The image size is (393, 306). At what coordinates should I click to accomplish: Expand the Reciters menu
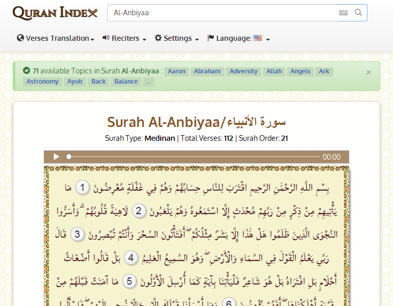click(x=125, y=38)
